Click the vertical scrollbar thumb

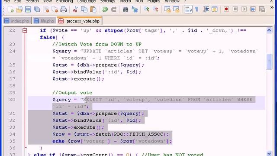click(x=269, y=62)
